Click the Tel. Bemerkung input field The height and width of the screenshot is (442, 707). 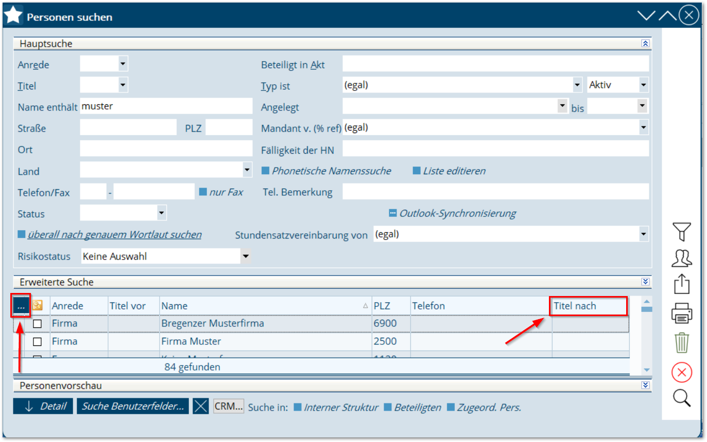(x=495, y=192)
